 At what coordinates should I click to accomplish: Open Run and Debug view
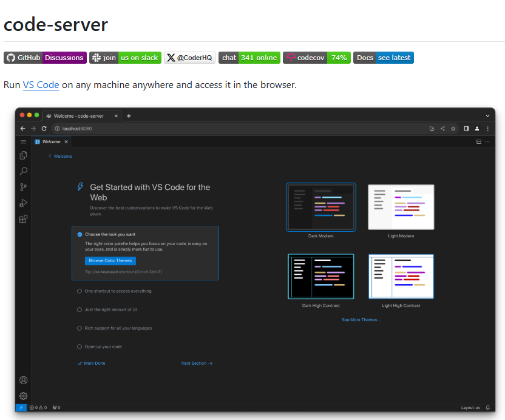[24, 203]
